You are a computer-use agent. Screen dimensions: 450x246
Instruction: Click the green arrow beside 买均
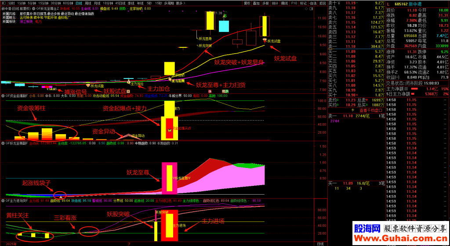click(x=338, y=105)
